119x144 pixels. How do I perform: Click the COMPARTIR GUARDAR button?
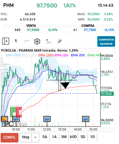tap(106, 41)
